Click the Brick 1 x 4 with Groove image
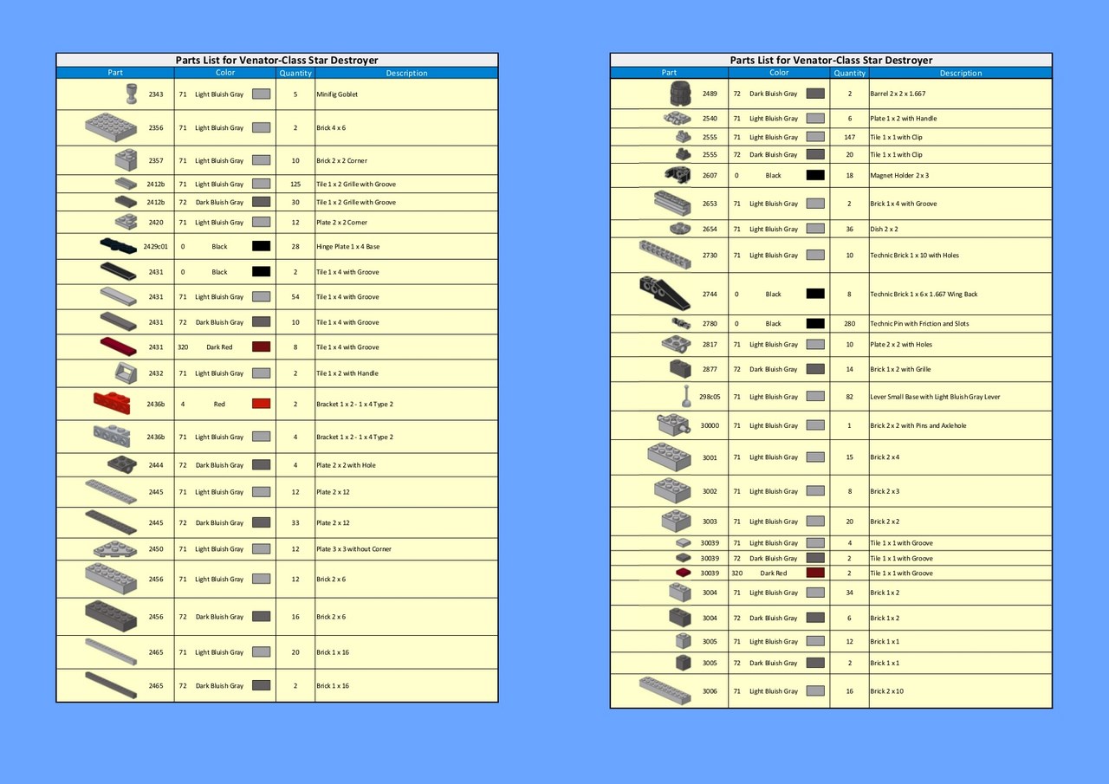This screenshot has width=1109, height=784. (672, 203)
